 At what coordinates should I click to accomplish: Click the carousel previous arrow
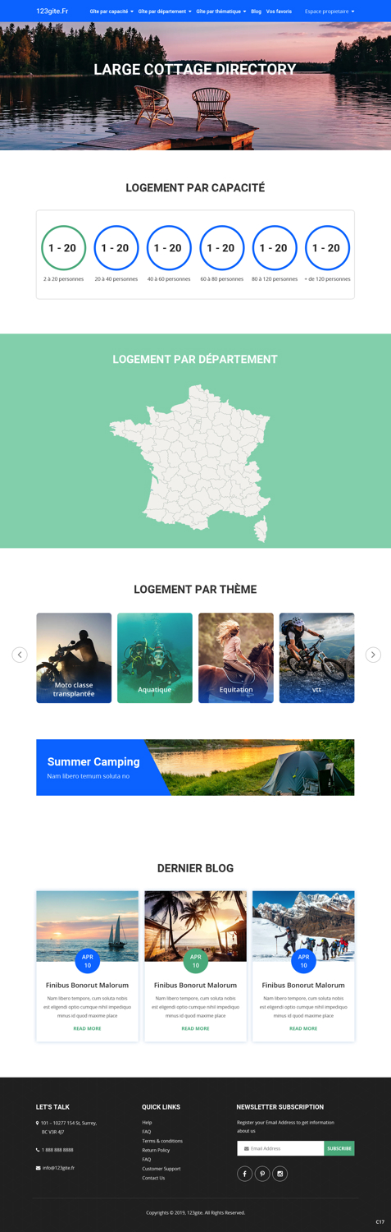pos(20,655)
